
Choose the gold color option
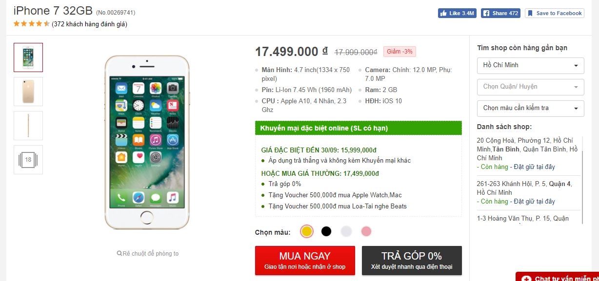coord(306,232)
